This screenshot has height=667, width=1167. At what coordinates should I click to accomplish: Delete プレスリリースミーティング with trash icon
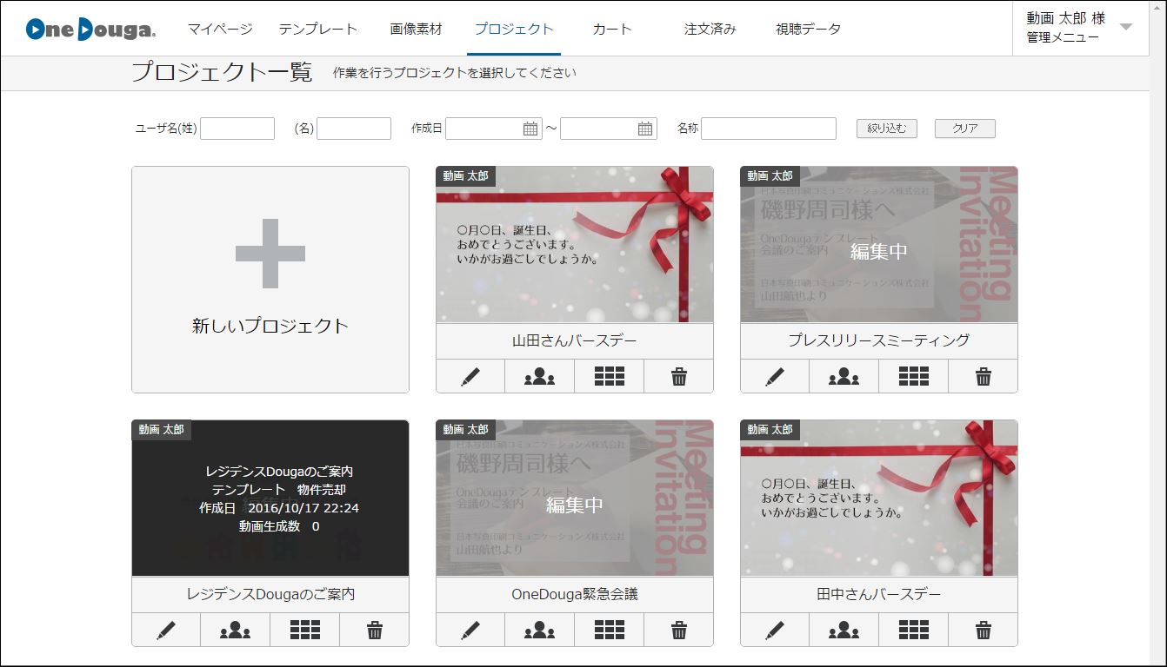coord(984,377)
